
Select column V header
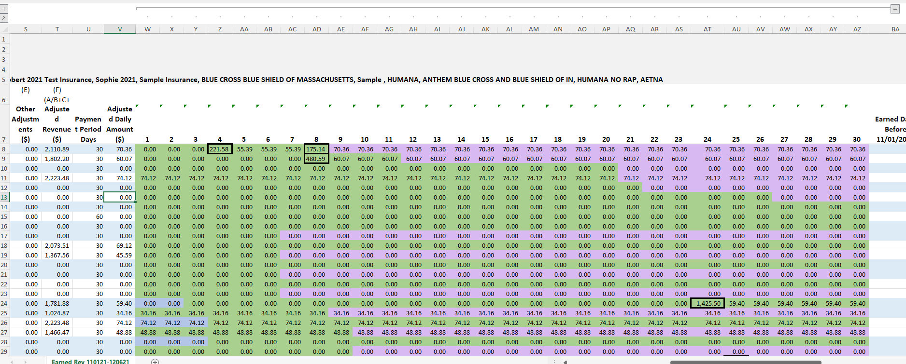120,29
